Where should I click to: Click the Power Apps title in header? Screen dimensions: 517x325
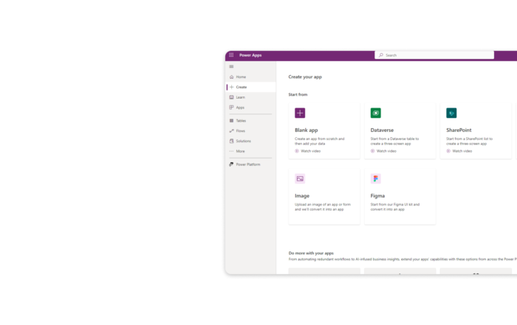(250, 55)
